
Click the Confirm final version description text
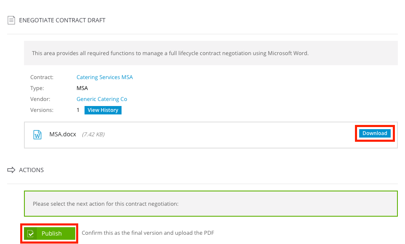(x=148, y=233)
